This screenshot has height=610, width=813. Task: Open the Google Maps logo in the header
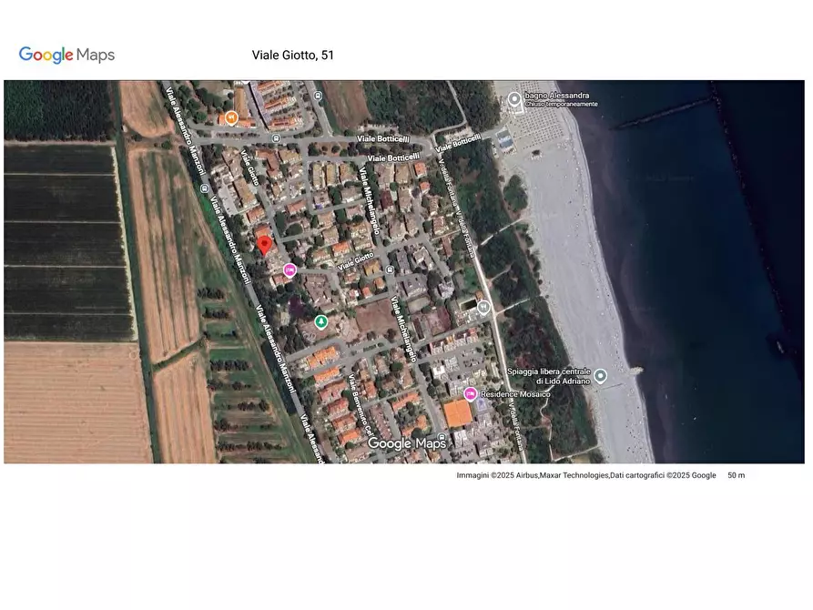click(66, 56)
